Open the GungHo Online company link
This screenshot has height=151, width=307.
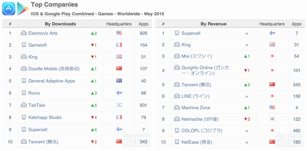pos(205,70)
